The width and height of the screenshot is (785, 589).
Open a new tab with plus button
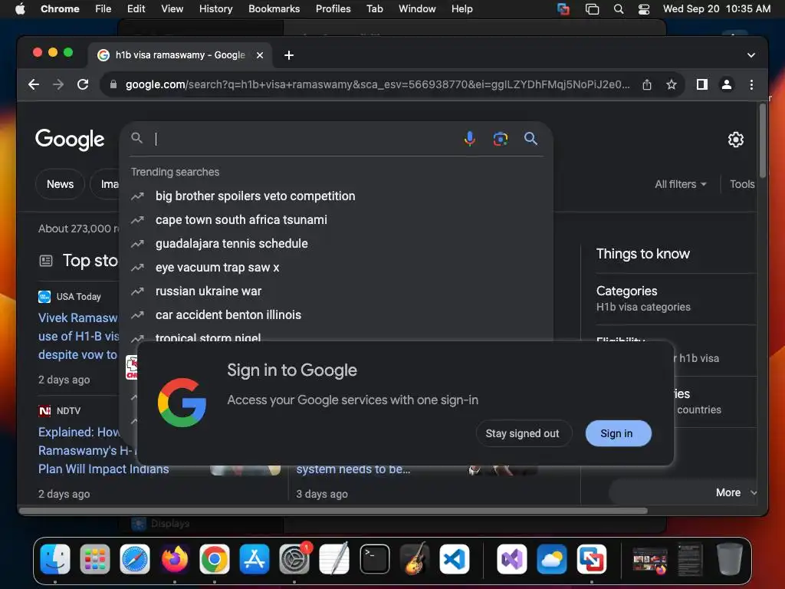coord(289,55)
